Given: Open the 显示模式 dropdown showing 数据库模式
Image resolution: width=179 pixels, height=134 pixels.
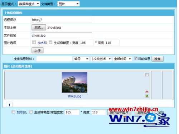Looking at the screenshot, I should (x=29, y=4).
